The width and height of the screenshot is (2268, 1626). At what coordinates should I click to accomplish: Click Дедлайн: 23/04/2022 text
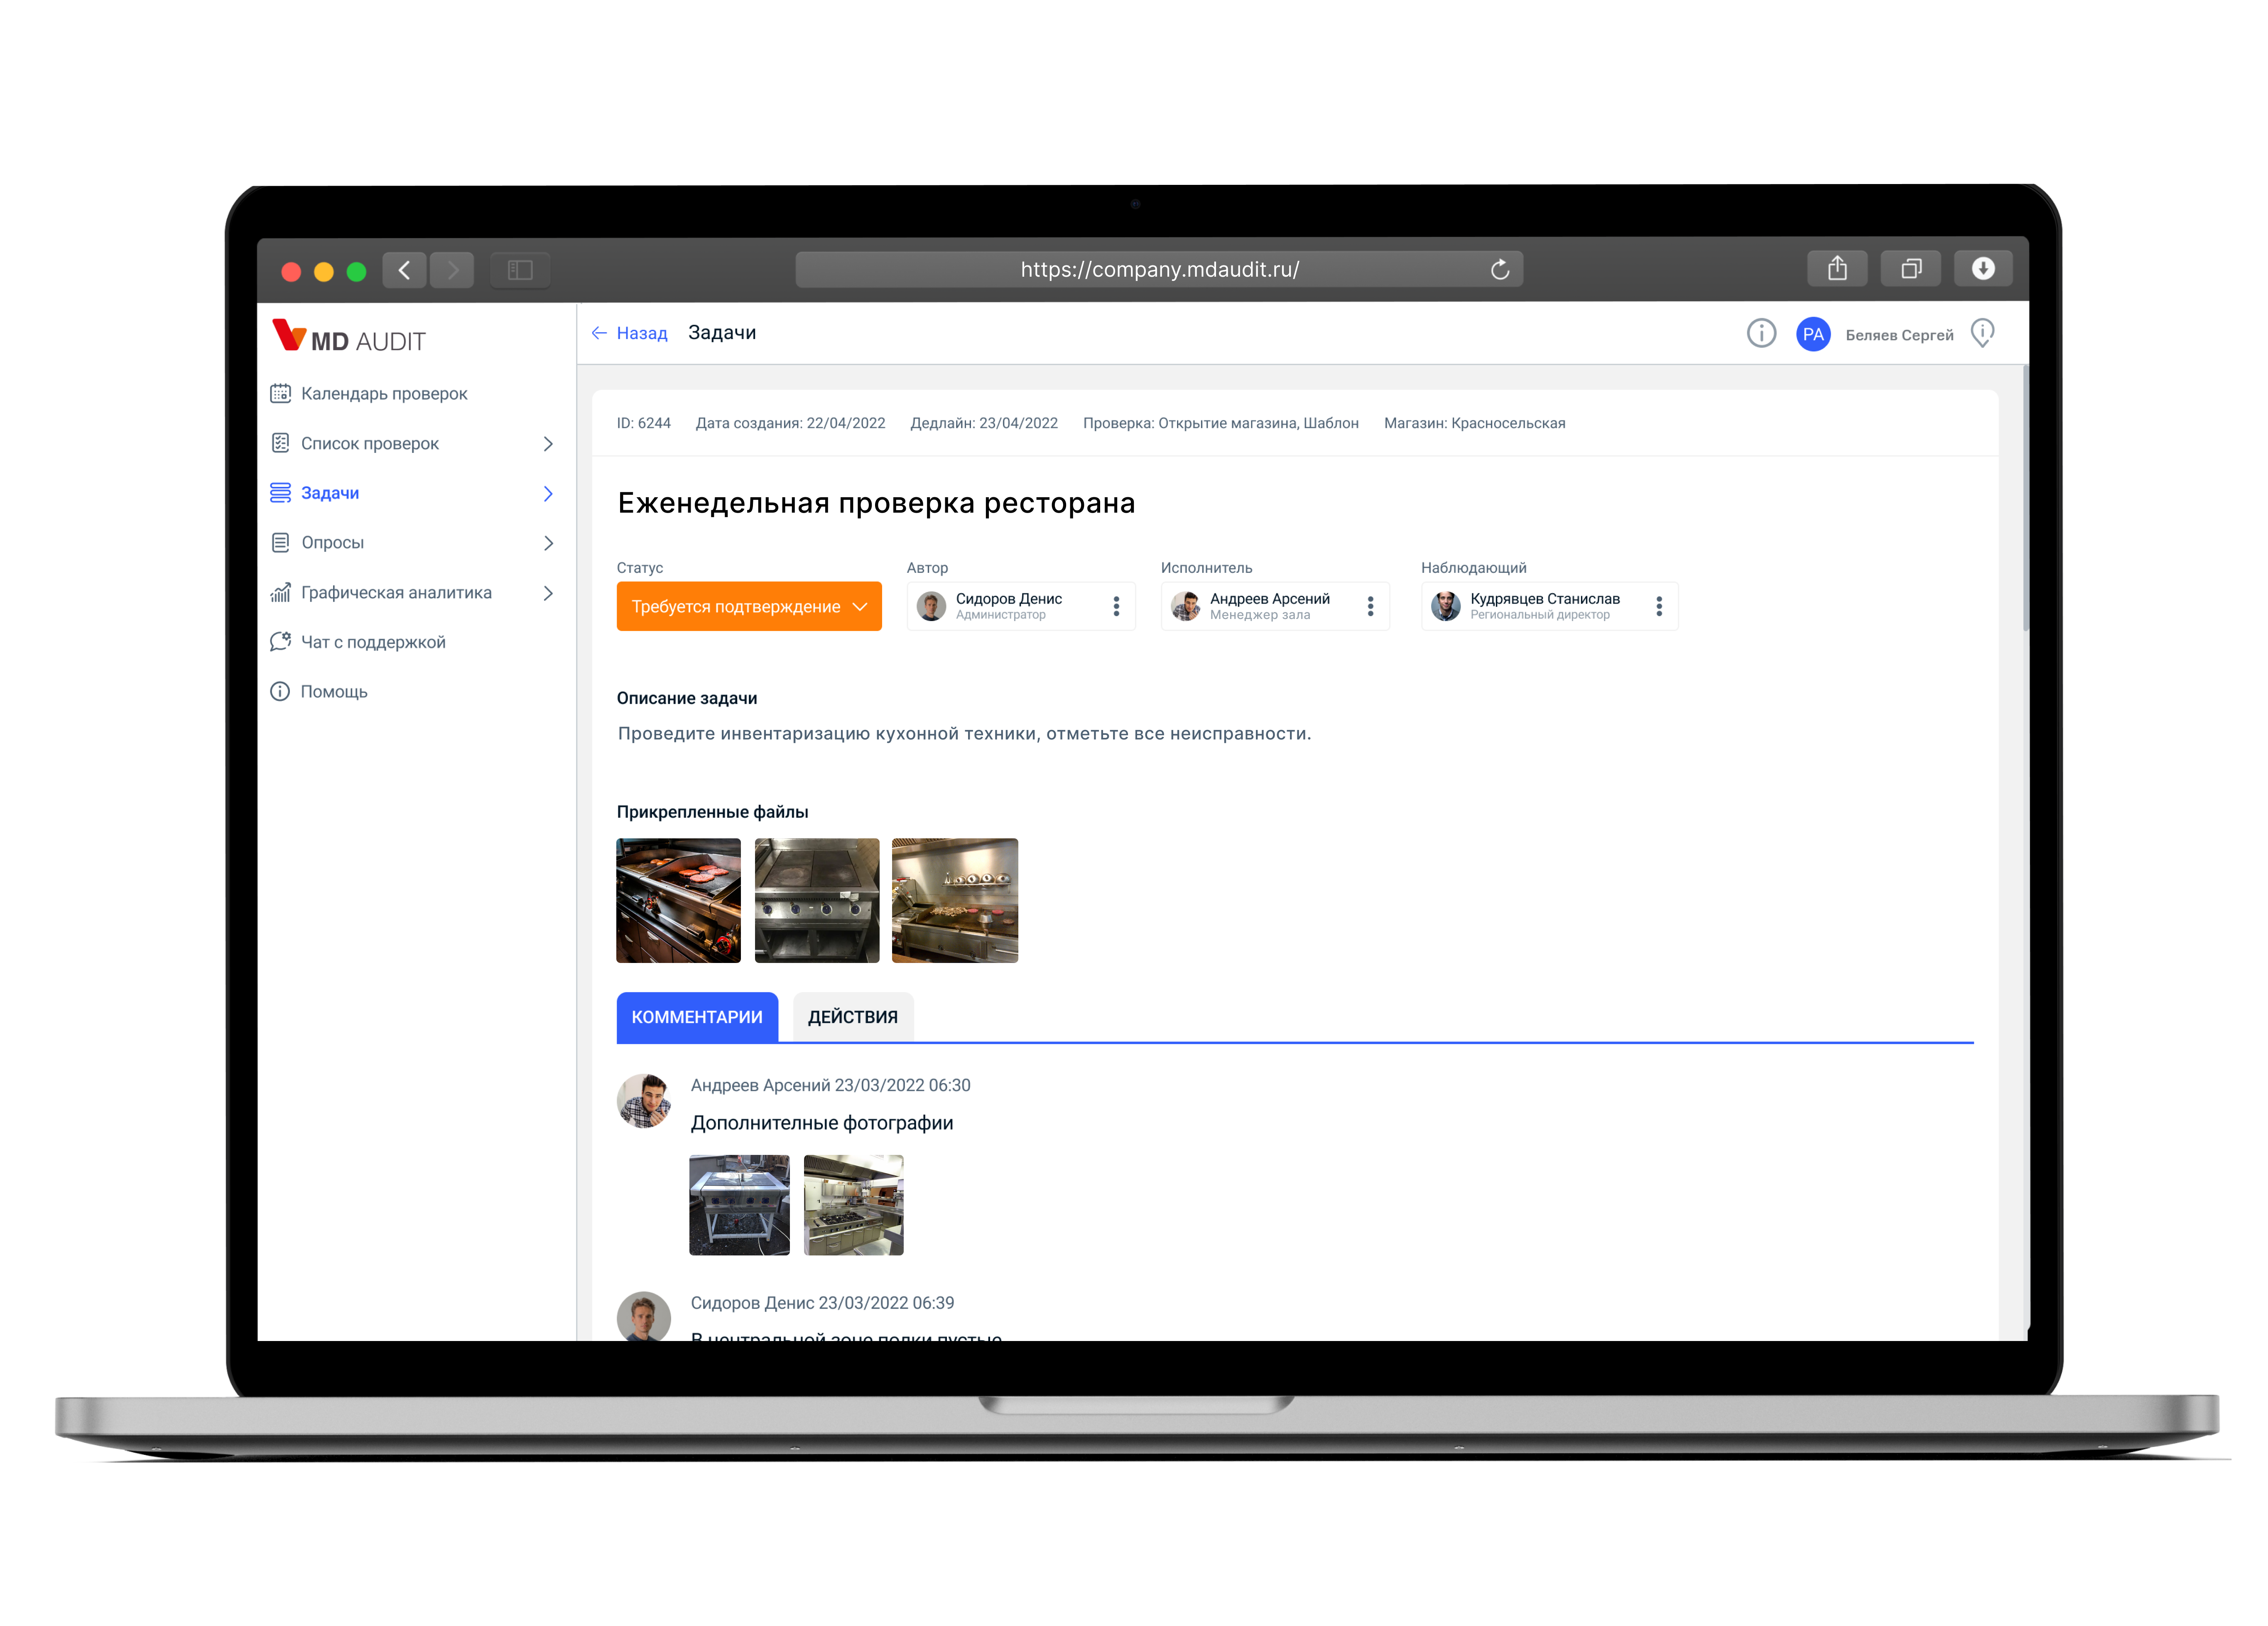984,423
